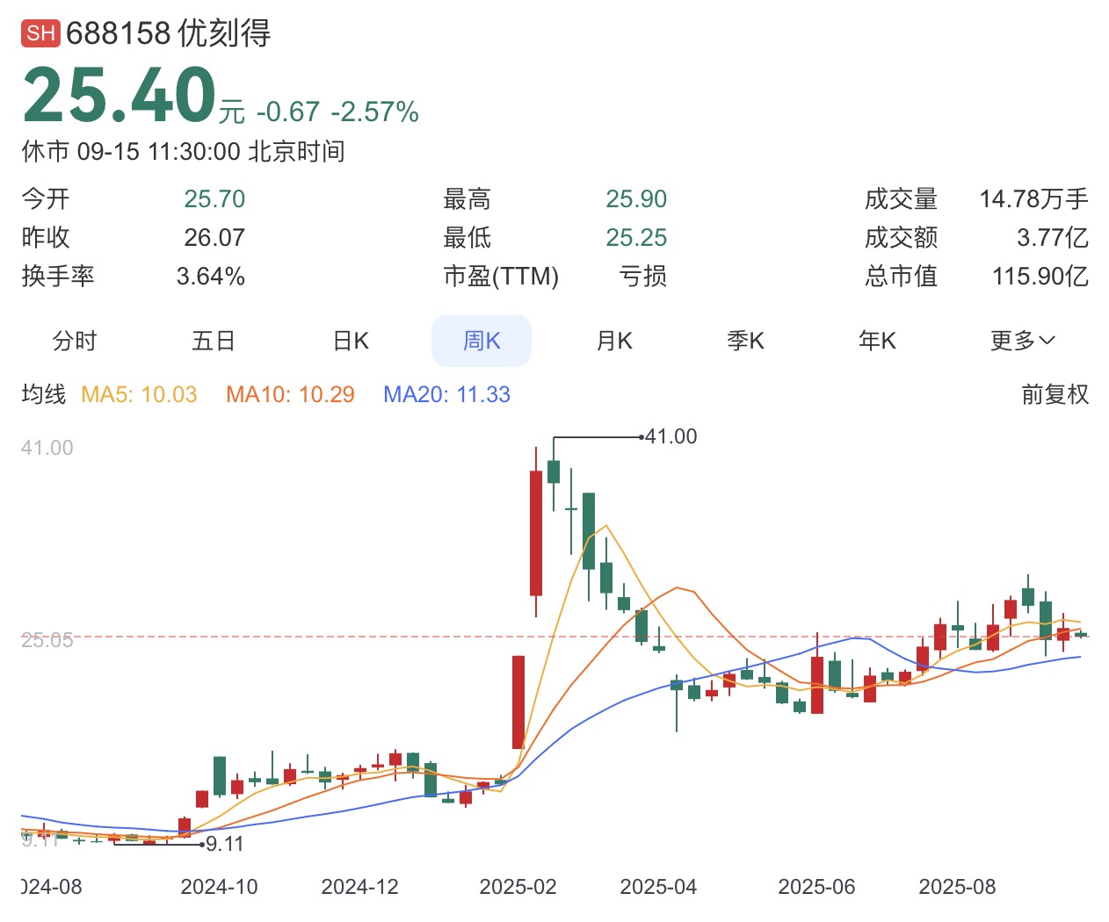The image size is (1109, 922).
Task: Switch to the 分时 chart tab
Action: [75, 341]
